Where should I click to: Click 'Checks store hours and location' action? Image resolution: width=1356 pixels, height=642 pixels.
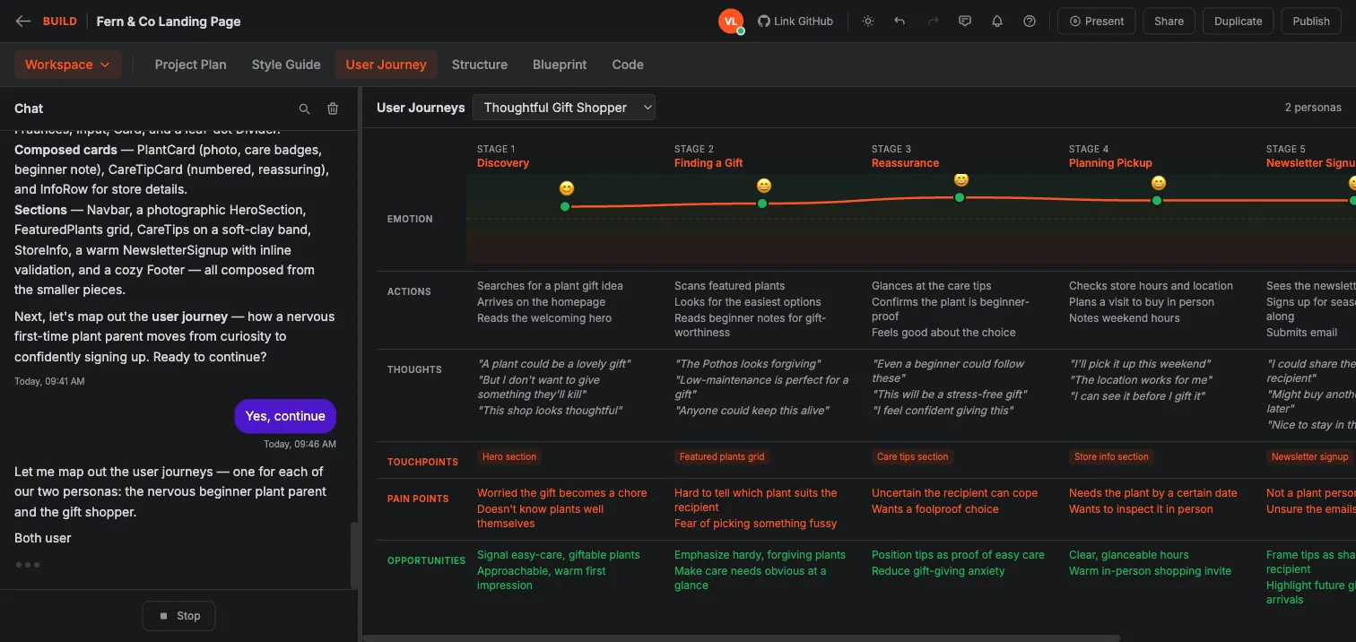[1151, 286]
